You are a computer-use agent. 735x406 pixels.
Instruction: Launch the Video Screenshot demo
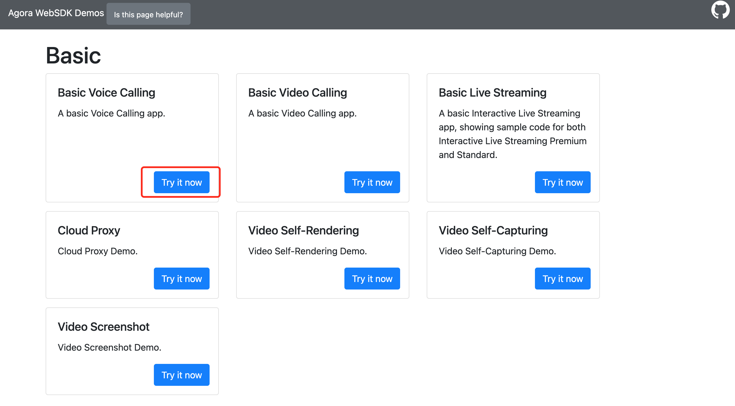tap(182, 375)
